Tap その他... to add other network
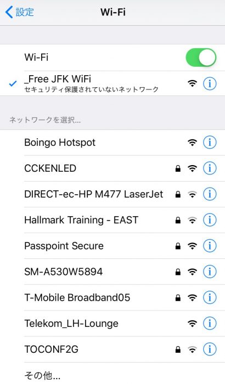Screen dimensions: 225x384 point(113,373)
